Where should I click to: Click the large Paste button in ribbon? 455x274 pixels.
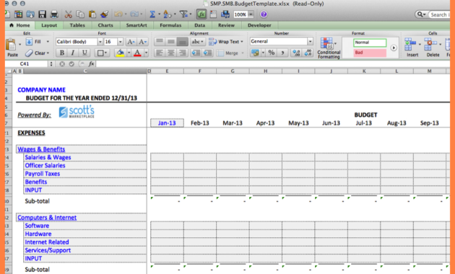[12, 48]
